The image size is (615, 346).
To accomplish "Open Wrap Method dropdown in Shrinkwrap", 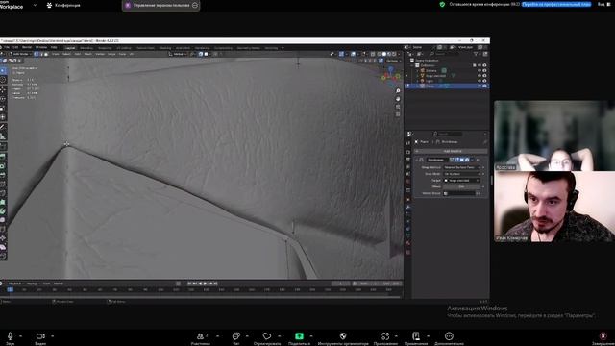I will point(461,167).
